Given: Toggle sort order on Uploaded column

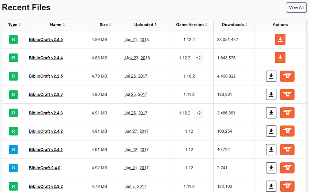Looking at the screenshot, I should tap(145, 25).
